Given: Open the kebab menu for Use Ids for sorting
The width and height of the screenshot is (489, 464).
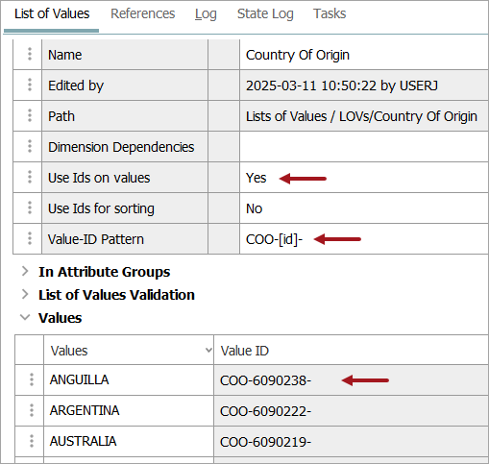Looking at the screenshot, I should pyautogui.click(x=30, y=208).
